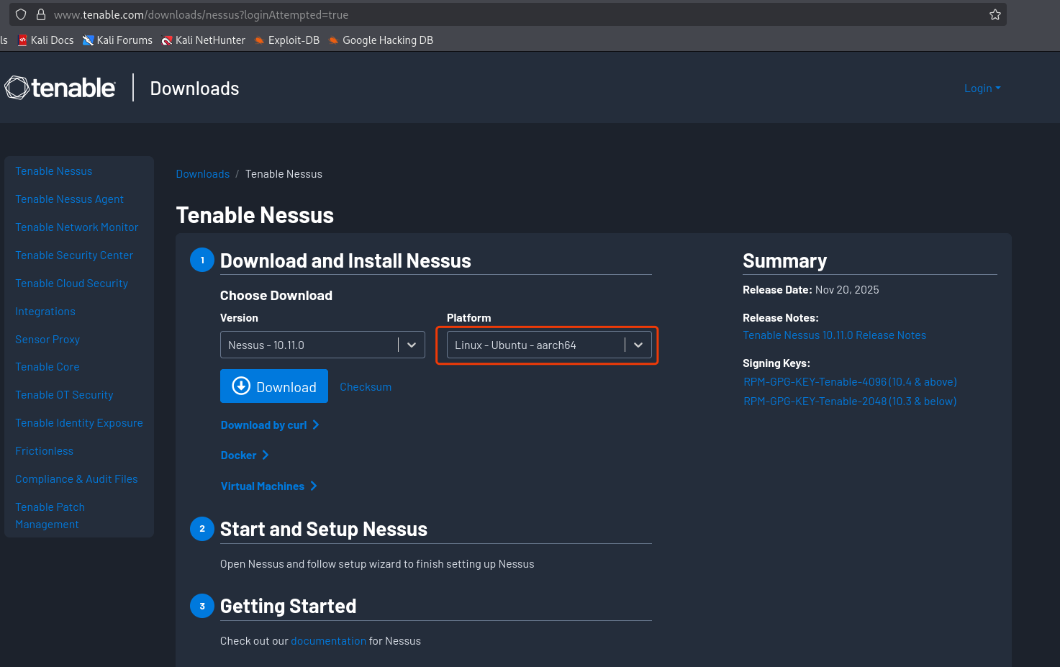Go to Downloads breadcrumb

click(203, 173)
